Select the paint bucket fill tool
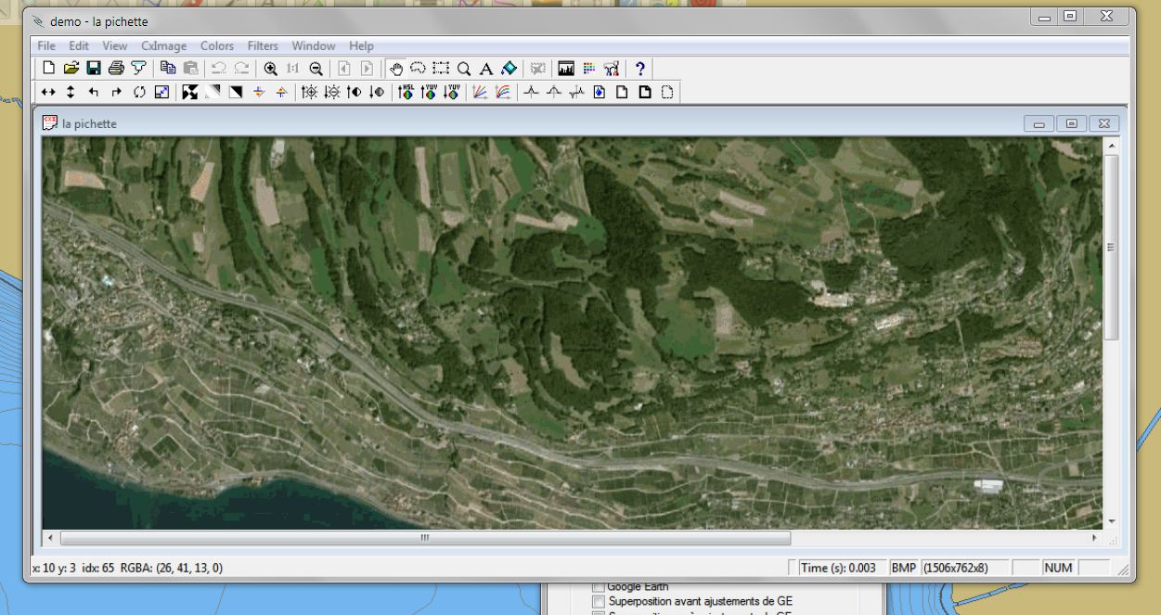 (509, 68)
